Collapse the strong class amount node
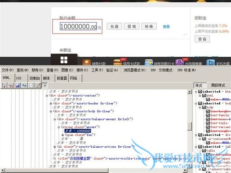Image resolution: width=231 pixels, height=173 pixels. (x=59, y=127)
